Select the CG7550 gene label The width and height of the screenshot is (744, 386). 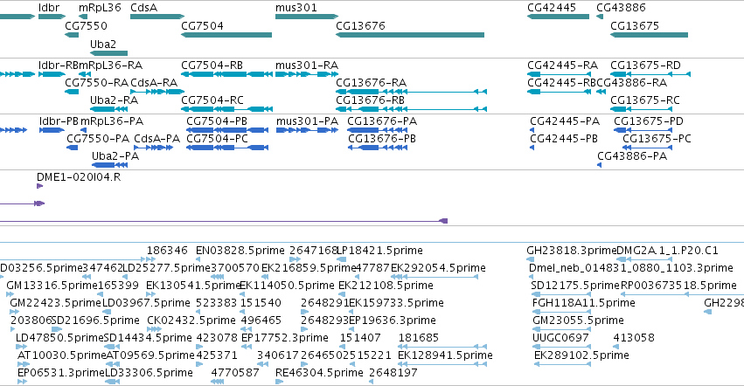(x=86, y=25)
